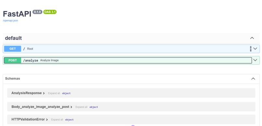Click the Analyze Image summary text
Image resolution: width=262 pixels, height=126 pixels.
pyautogui.click(x=49, y=60)
